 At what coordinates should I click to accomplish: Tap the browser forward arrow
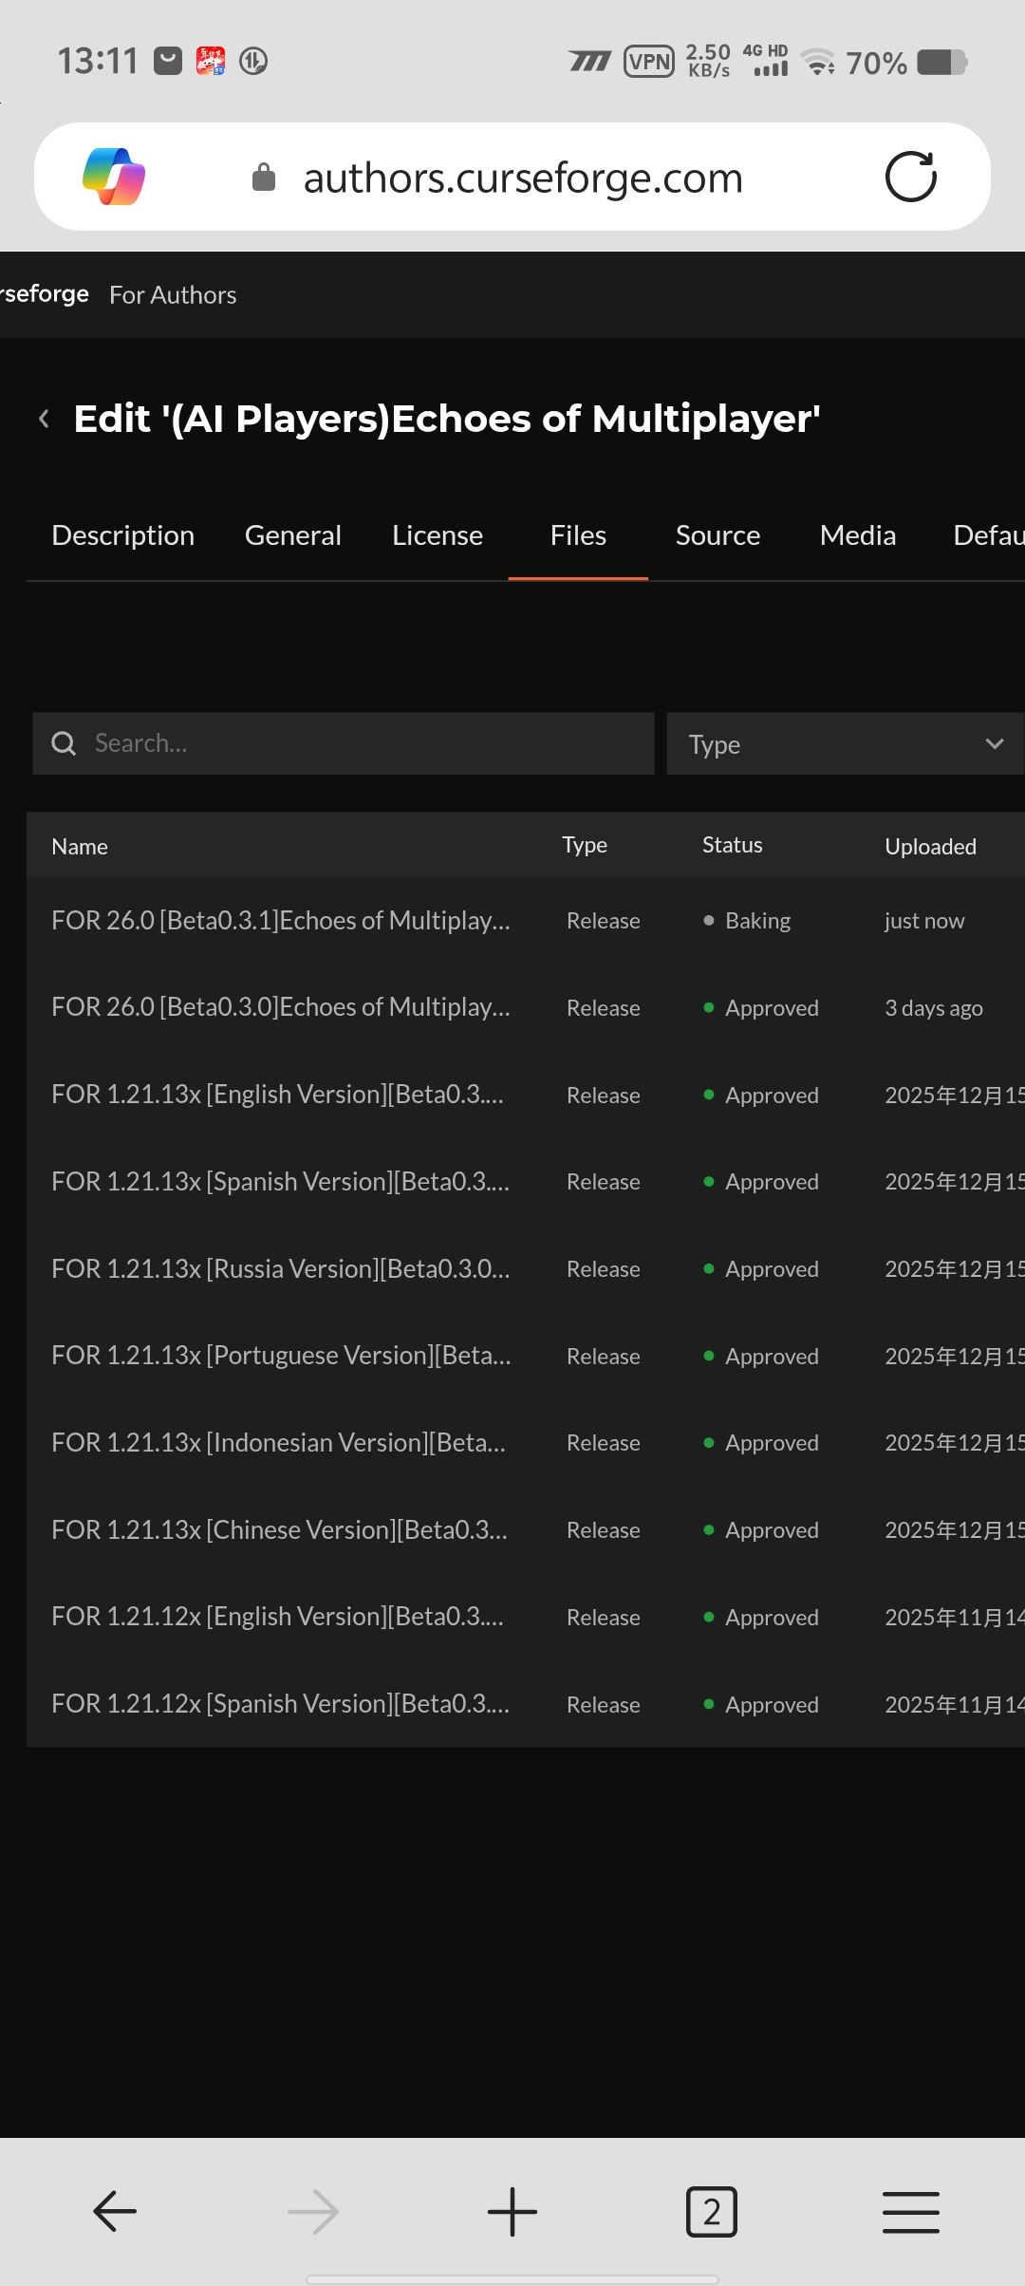click(313, 2211)
